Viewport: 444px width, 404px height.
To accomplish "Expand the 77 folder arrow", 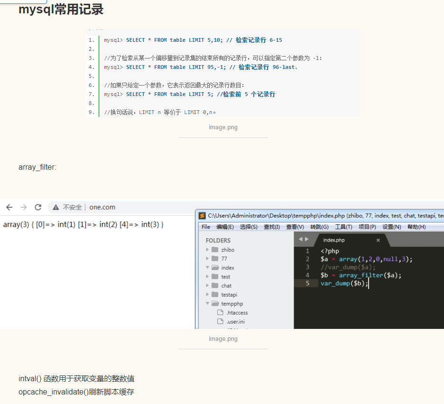I will (207, 259).
